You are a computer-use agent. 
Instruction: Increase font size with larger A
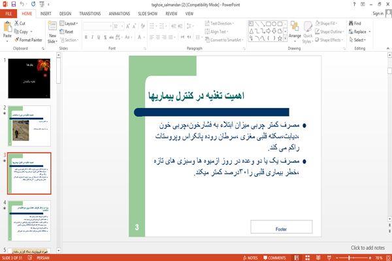pos(128,26)
